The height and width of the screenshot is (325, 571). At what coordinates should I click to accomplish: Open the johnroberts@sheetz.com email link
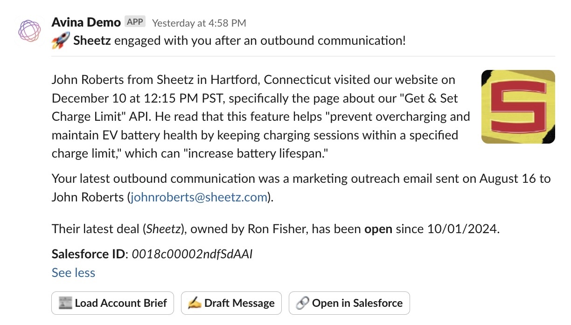[x=199, y=197]
